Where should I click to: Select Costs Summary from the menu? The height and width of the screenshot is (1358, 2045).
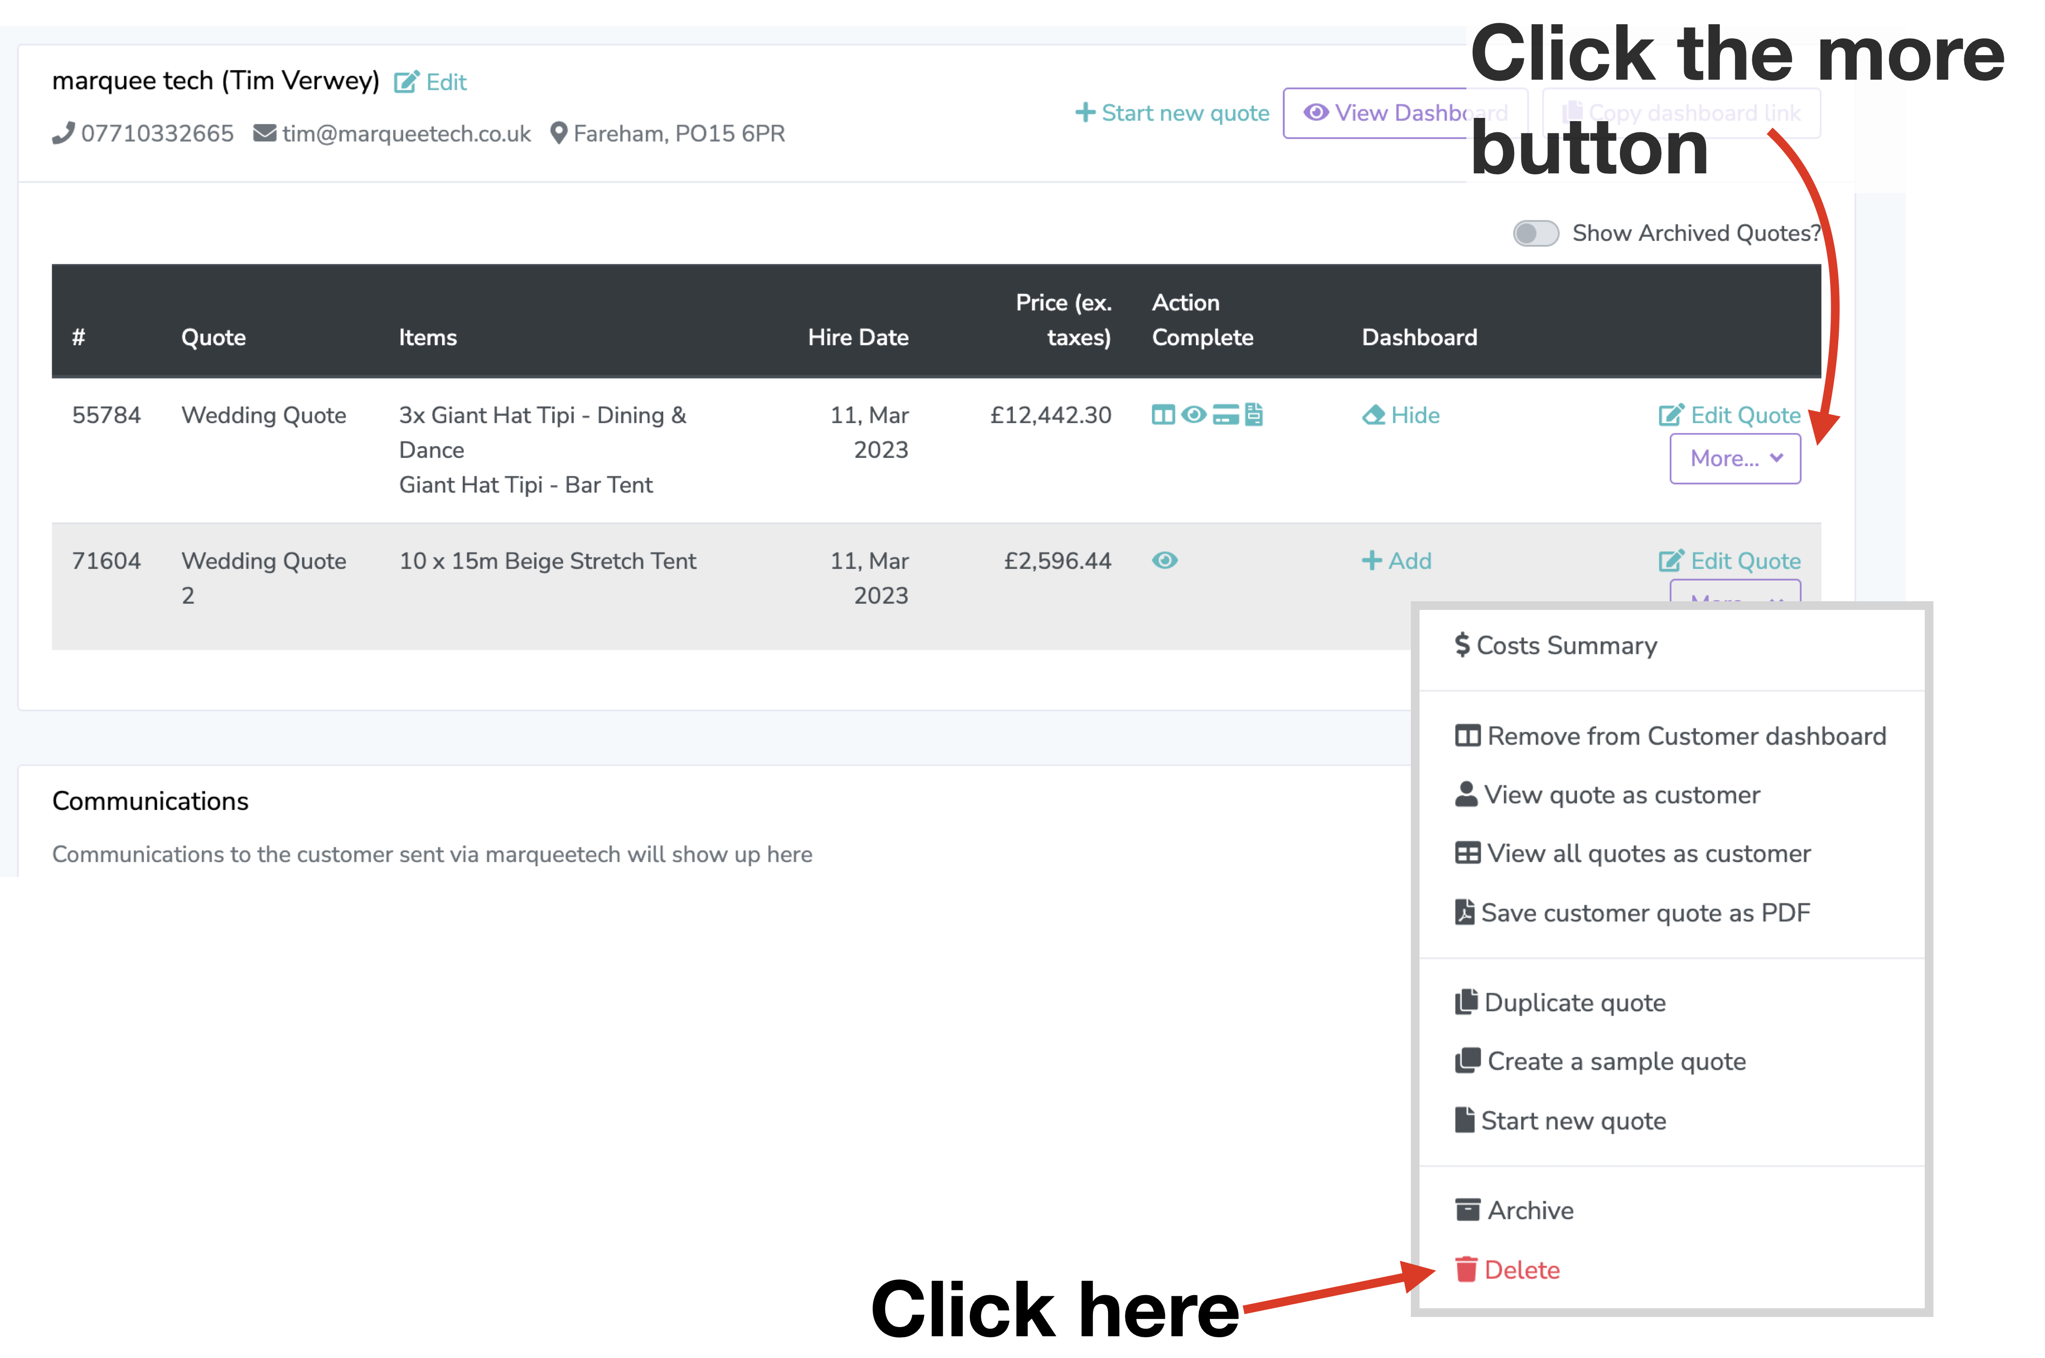[x=1556, y=645]
